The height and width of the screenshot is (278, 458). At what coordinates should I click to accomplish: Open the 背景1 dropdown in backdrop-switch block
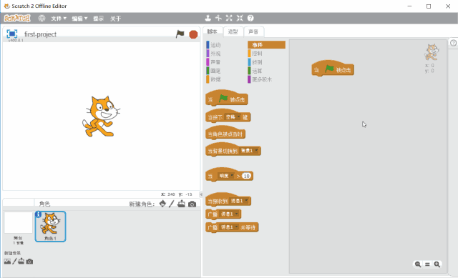(x=249, y=151)
